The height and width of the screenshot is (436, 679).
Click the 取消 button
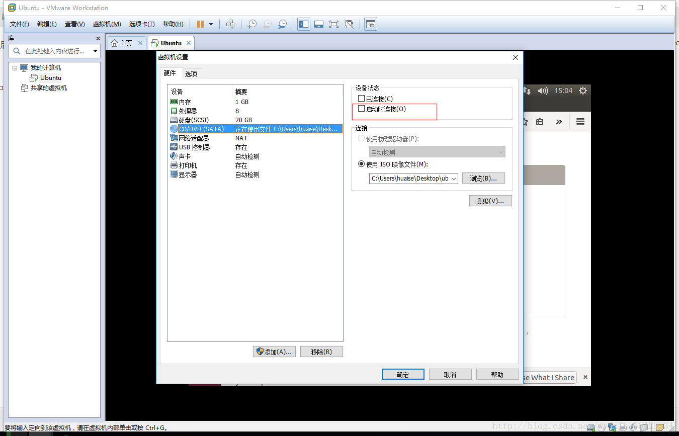tap(450, 375)
